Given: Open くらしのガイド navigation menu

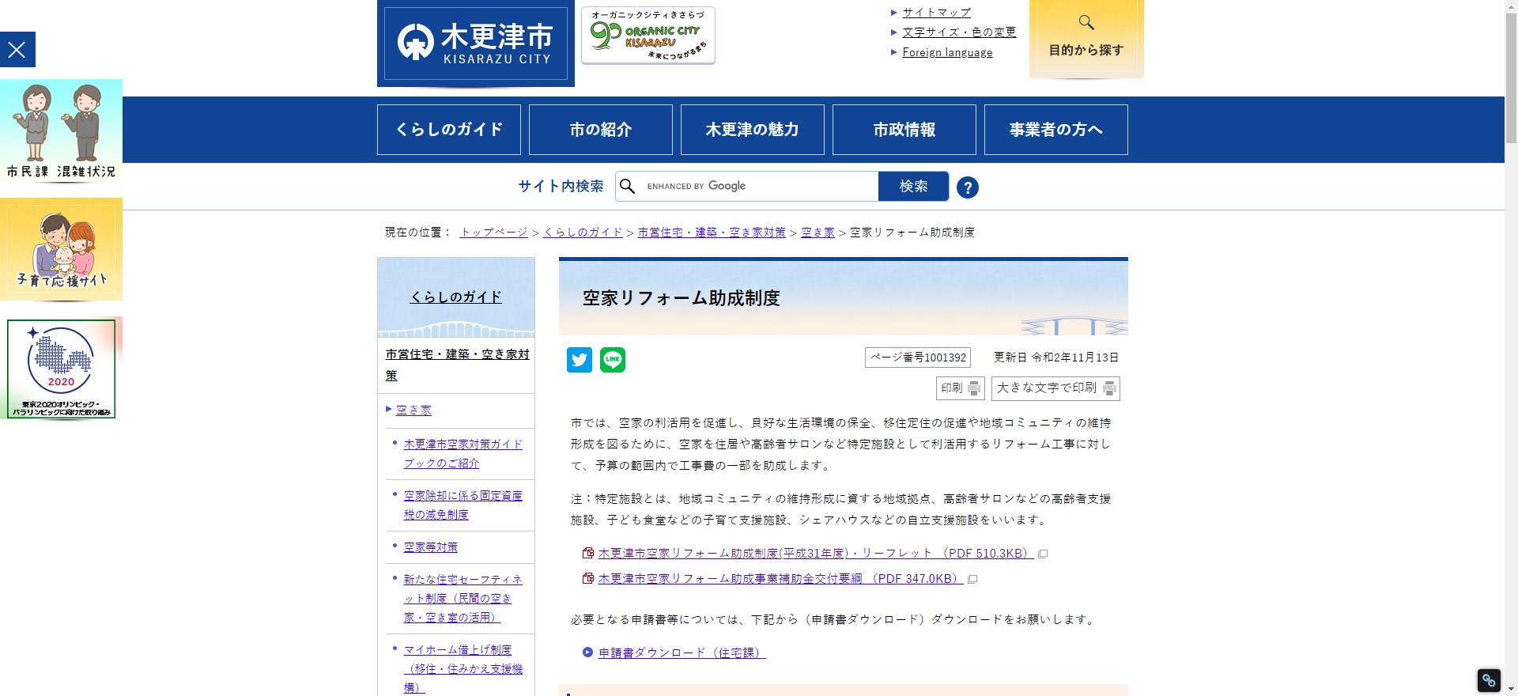Looking at the screenshot, I should tap(449, 130).
